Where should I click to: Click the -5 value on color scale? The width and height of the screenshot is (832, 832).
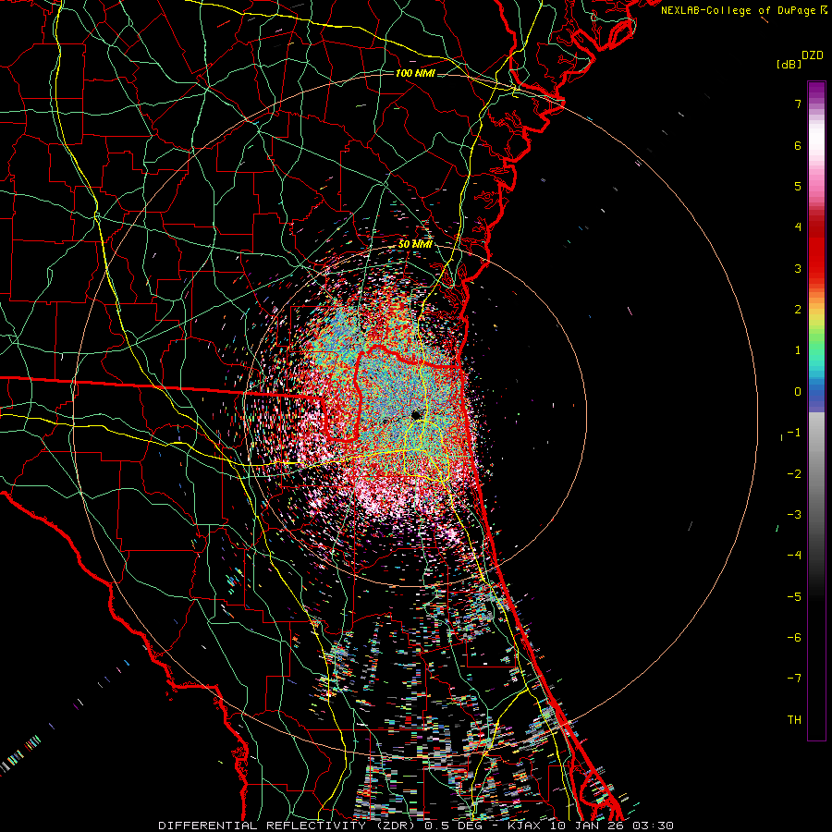coord(794,596)
